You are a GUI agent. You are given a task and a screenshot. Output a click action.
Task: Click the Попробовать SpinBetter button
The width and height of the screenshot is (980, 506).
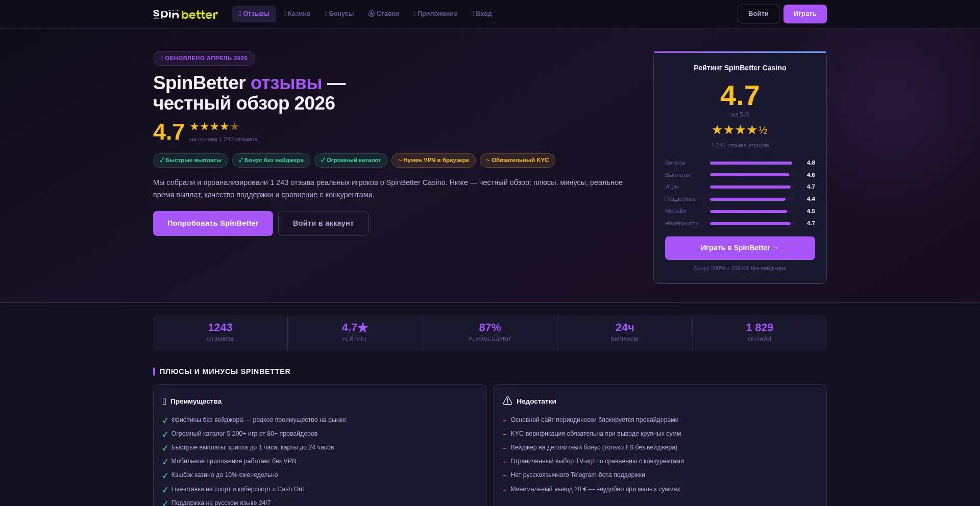tap(213, 223)
